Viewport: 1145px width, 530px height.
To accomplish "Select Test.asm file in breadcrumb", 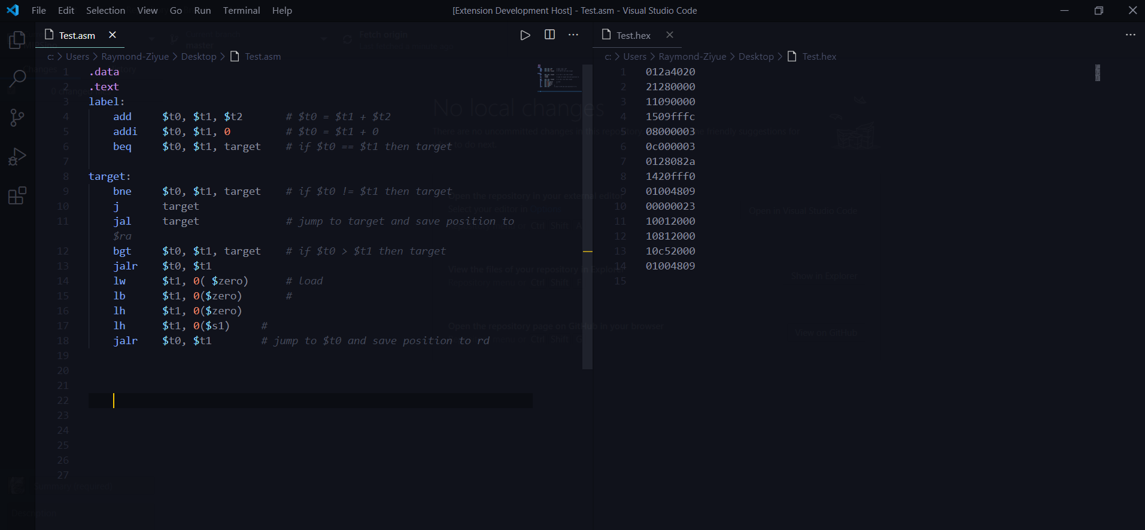I will click(263, 56).
